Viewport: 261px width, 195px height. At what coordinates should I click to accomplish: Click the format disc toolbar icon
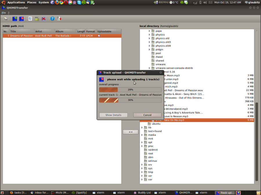click(x=37, y=19)
